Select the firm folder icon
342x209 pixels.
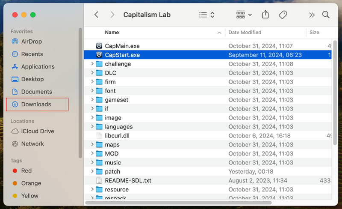[99, 82]
